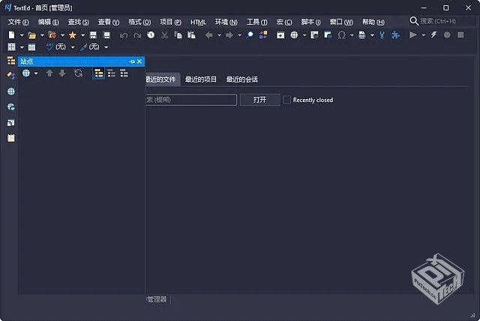The image size is (480, 321).
Task: Click the paste clipboard icon
Action: point(191,35)
